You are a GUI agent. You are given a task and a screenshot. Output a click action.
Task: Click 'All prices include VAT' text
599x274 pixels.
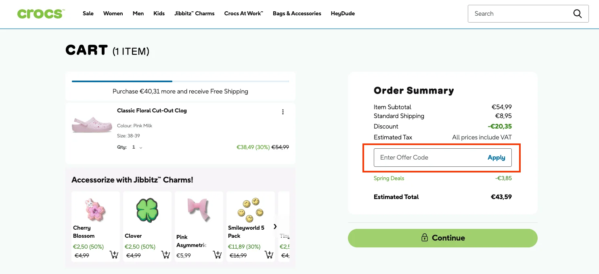(482, 137)
